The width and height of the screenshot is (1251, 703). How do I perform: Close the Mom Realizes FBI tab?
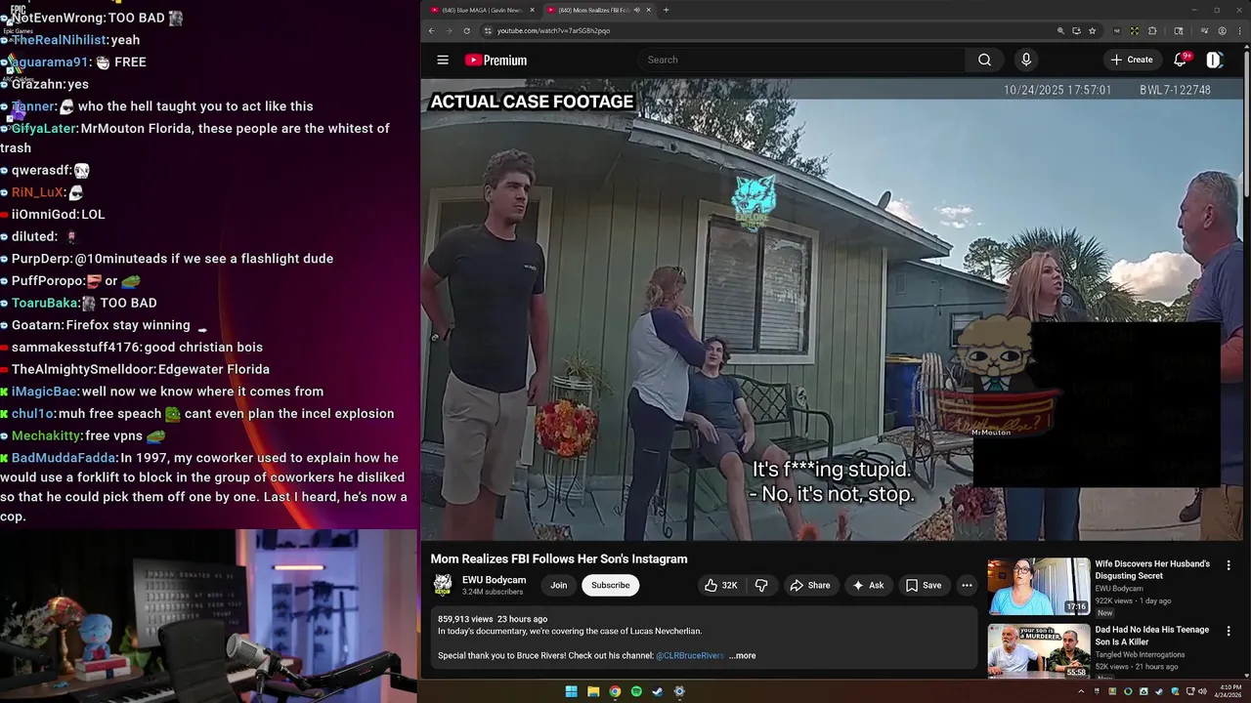pos(648,10)
